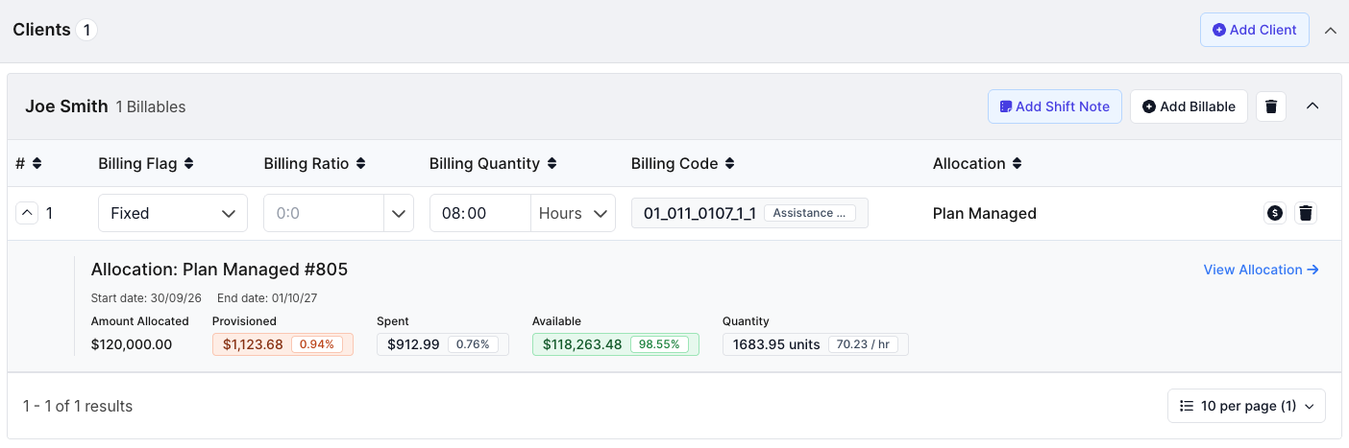1349x448 pixels.
Task: Click the Add Client button
Action: click(x=1254, y=30)
